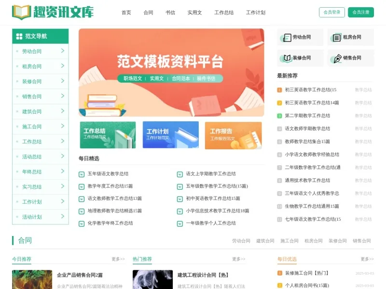This screenshot has height=289, width=386.
Task: Open 建筑合同 link in 合同 section header
Action: pos(265,241)
